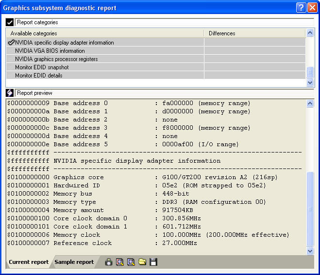Screen dimensions: 320x275
Task: Select the 'Base address 0' line
Action: [129, 103]
